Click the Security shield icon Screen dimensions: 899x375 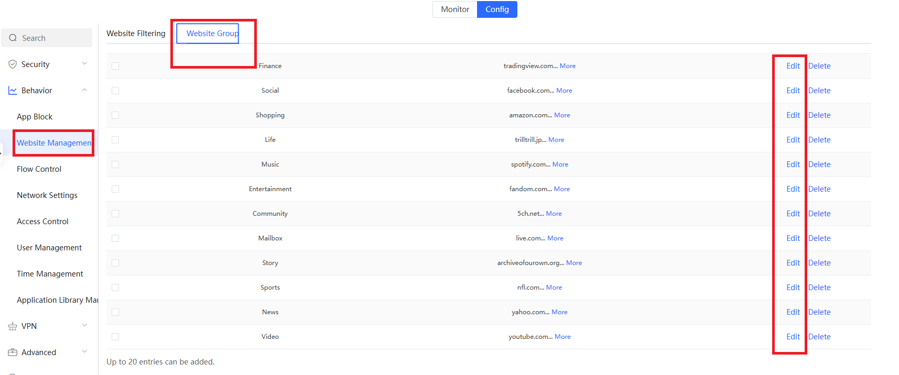click(13, 64)
